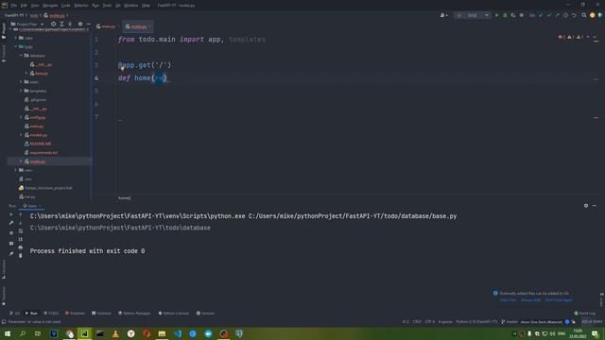The image size is (605, 340).
Task: Open the Navigate menu
Action: click(x=50, y=6)
